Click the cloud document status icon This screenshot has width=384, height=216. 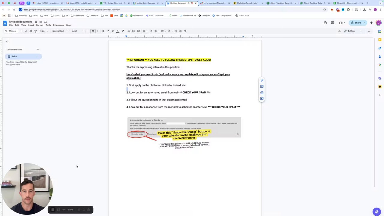click(46, 22)
